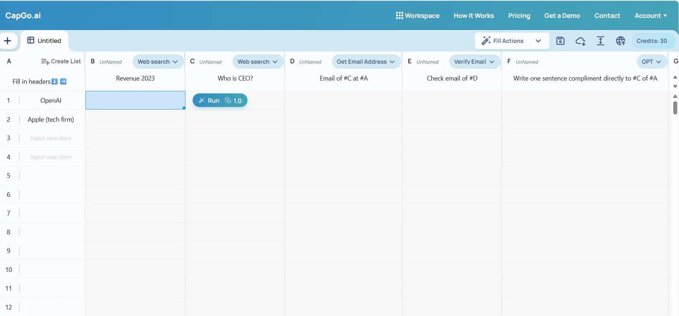Screen dimensions: 679x316
Task: Click the save icon in toolbar
Action: (560, 41)
